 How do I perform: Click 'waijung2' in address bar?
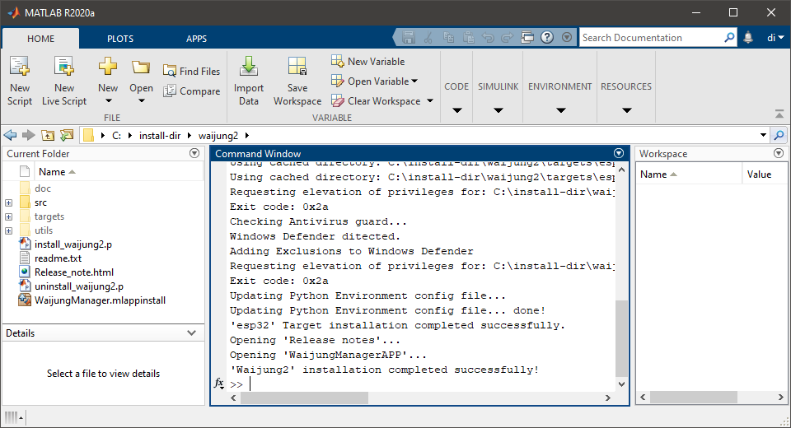[x=218, y=136]
